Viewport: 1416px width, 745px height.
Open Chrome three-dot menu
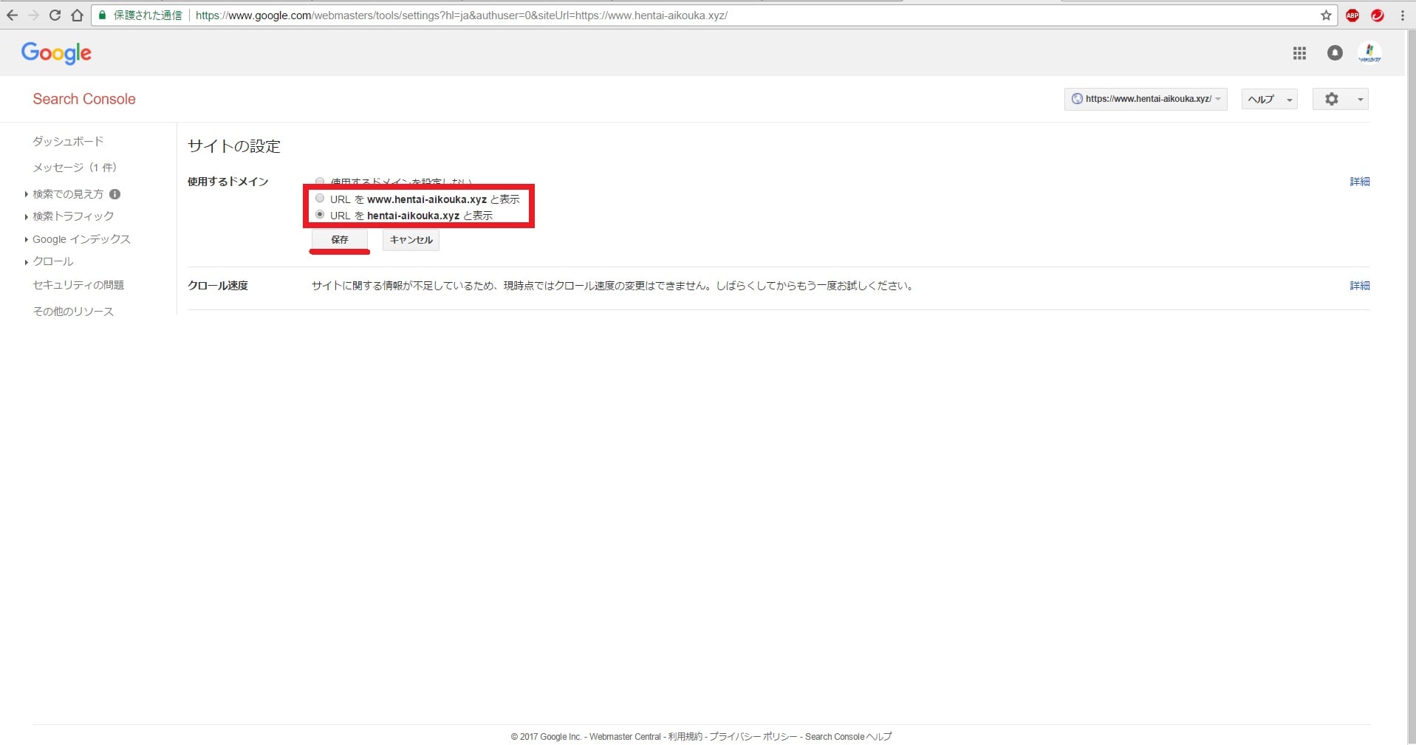1403,15
